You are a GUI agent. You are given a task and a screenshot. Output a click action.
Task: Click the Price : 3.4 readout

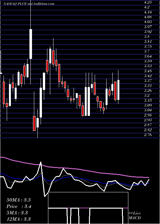[x=19, y=206]
